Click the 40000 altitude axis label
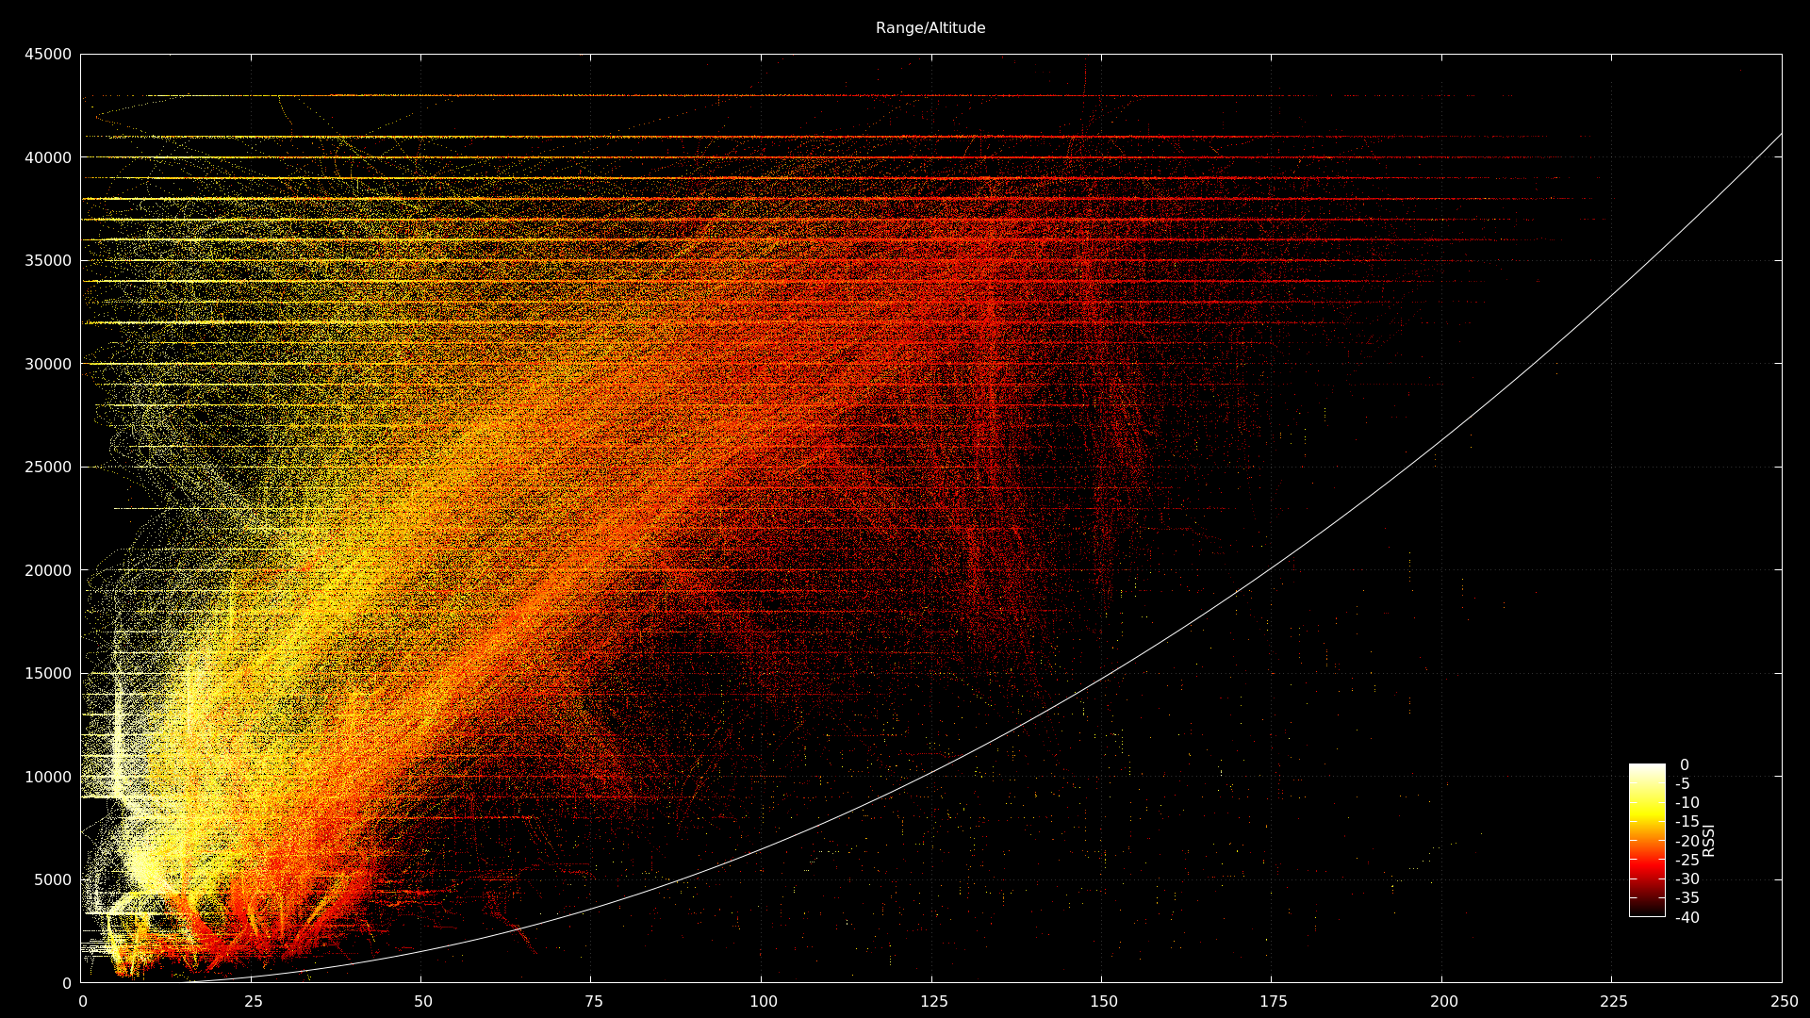1810x1018 pixels. tap(48, 157)
